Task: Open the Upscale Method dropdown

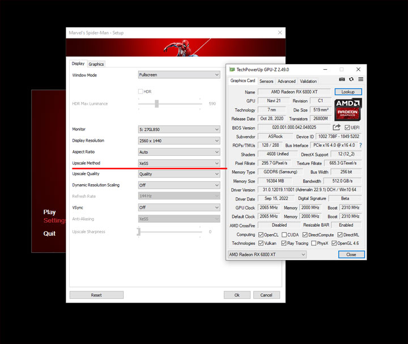Action: 179,163
